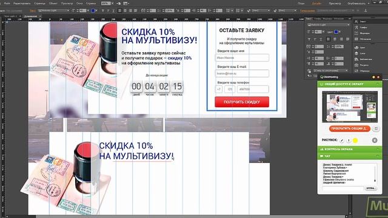
Task: Open the Справка menu
Action: (x=91, y=4)
